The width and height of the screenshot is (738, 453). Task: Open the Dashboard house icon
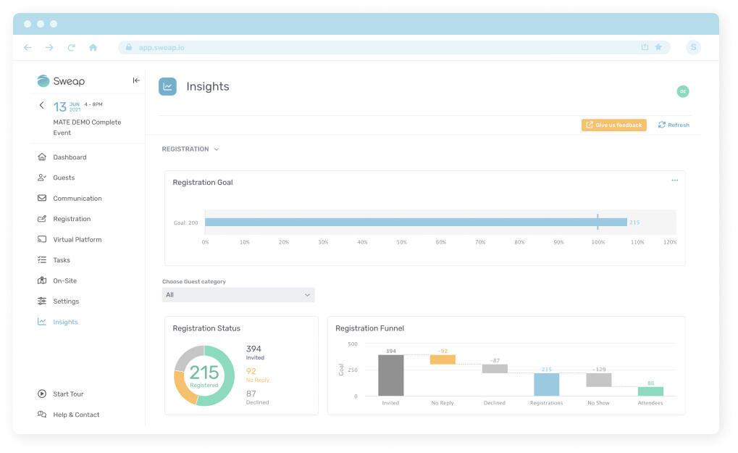coord(41,157)
